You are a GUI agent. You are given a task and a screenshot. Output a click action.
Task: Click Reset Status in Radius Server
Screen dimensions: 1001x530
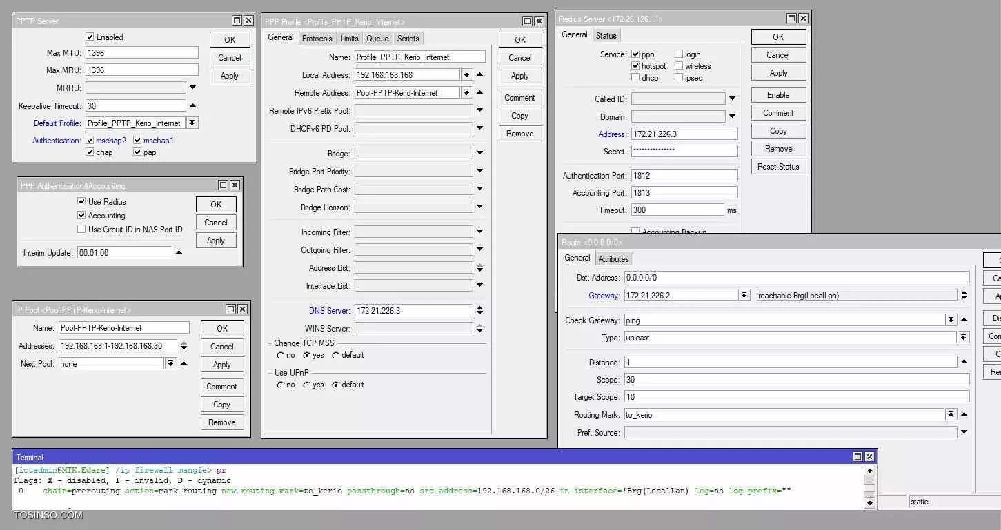point(778,167)
